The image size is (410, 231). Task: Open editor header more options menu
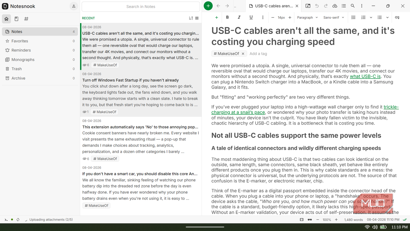point(362,6)
